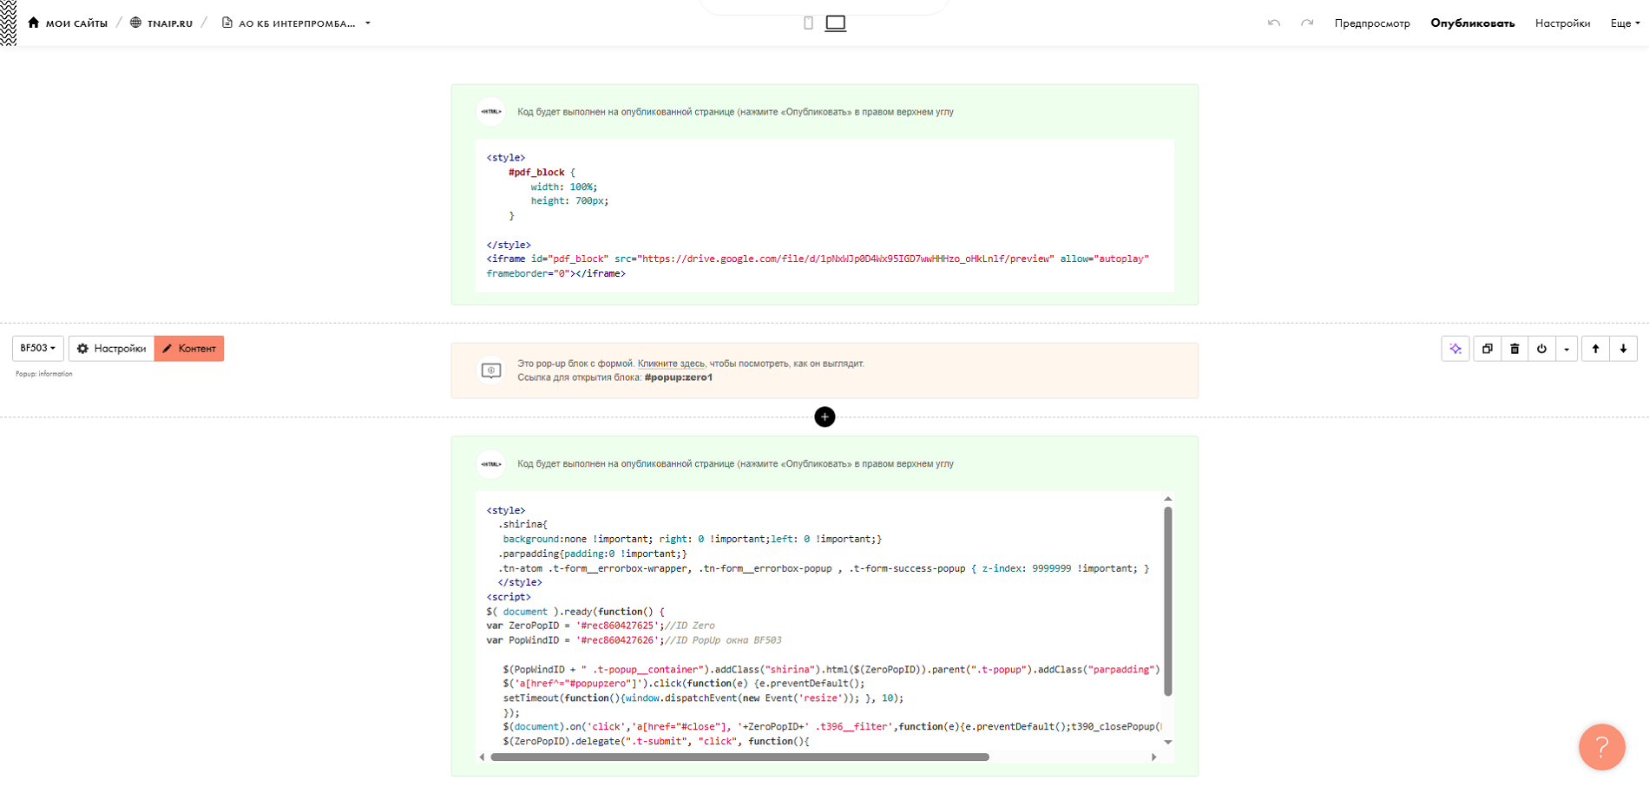
Task: Click the horizontal scrollbar of the code block
Action: [739, 757]
